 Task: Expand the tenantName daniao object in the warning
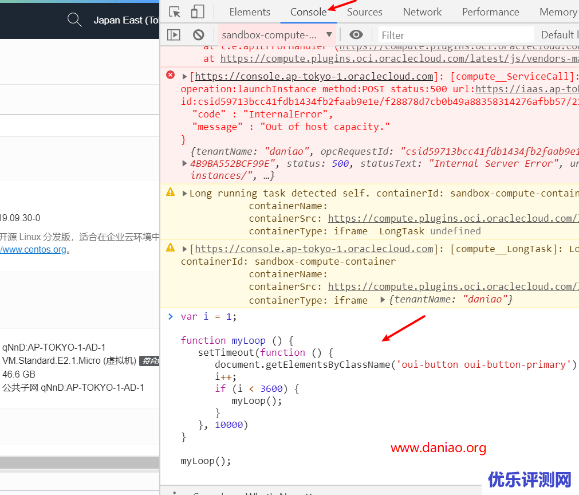coord(383,300)
